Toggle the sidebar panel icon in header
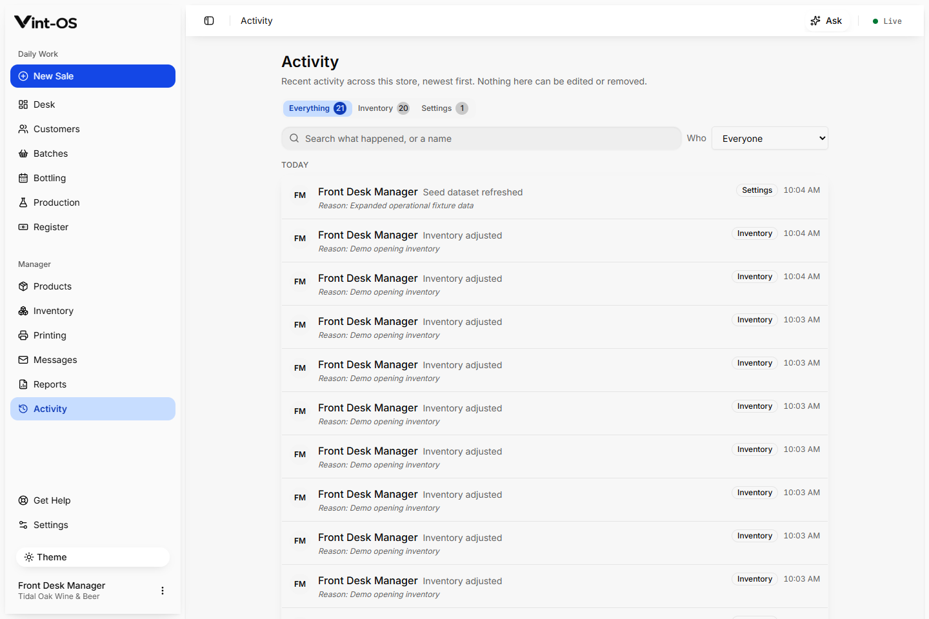 click(209, 21)
